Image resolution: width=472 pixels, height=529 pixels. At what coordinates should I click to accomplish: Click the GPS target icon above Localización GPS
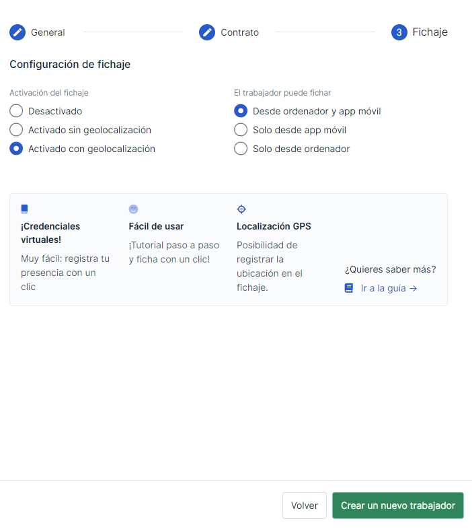point(241,209)
